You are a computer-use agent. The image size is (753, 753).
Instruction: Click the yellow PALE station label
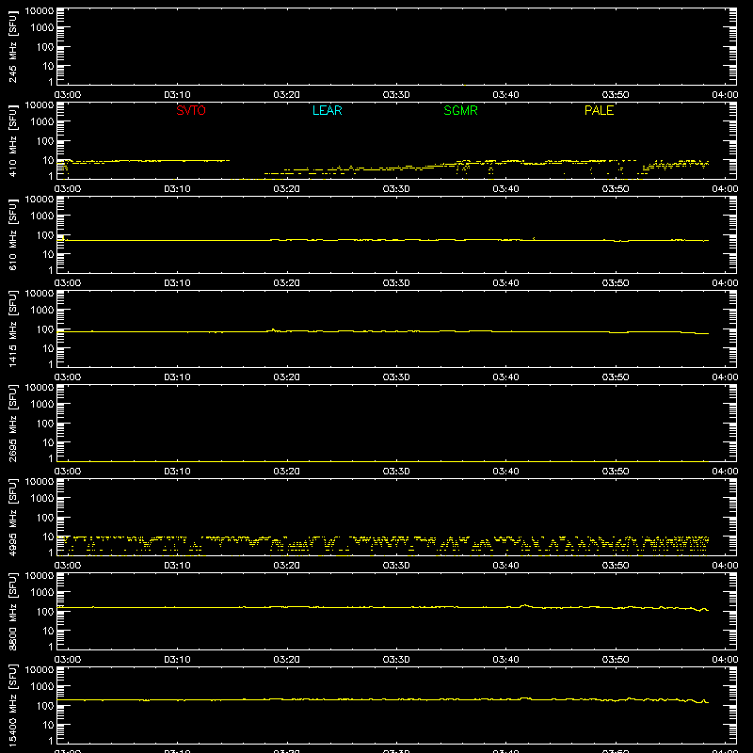(599, 110)
